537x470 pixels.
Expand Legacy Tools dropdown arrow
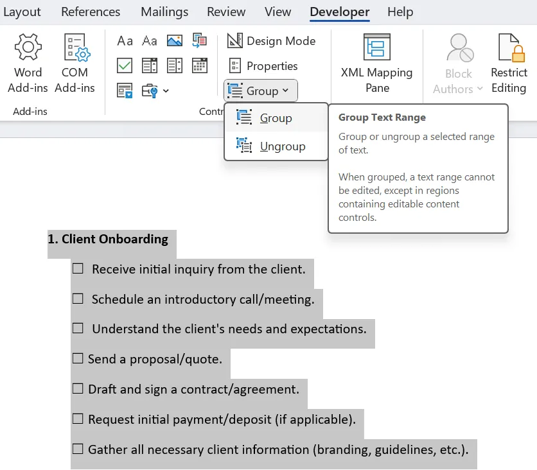[166, 91]
